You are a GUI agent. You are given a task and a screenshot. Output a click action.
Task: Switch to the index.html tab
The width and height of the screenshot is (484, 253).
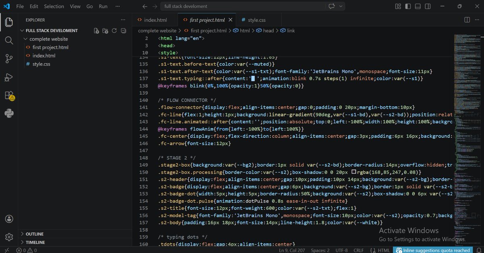pos(155,20)
